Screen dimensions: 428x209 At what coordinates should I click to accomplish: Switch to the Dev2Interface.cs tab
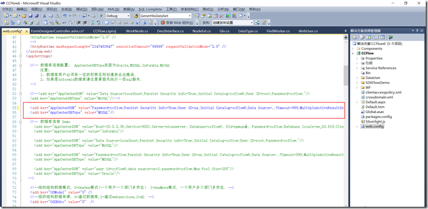coord(170,31)
